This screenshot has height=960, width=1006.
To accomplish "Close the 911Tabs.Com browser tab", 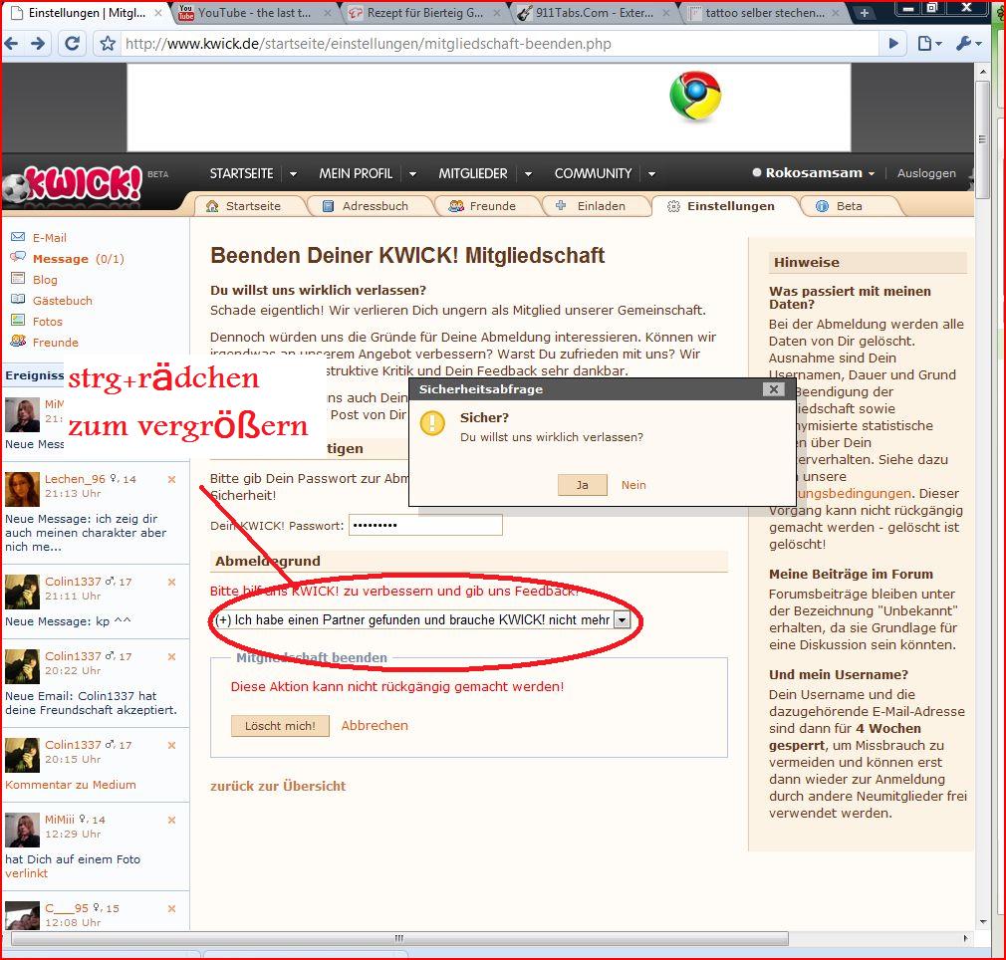I will (666, 13).
